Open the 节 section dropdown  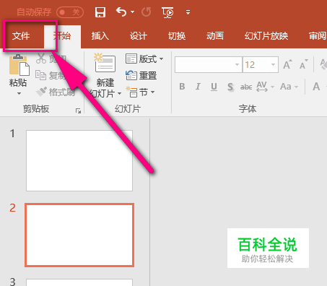140,92
